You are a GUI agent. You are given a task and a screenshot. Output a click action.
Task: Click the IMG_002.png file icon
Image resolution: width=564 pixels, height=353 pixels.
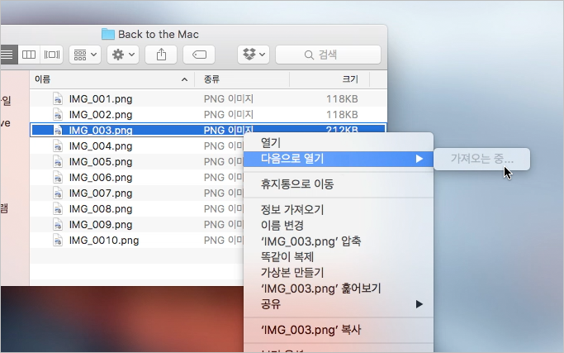coord(58,115)
